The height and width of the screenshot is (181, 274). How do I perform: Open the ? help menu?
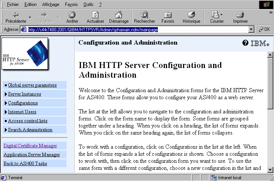[x=100, y=4]
